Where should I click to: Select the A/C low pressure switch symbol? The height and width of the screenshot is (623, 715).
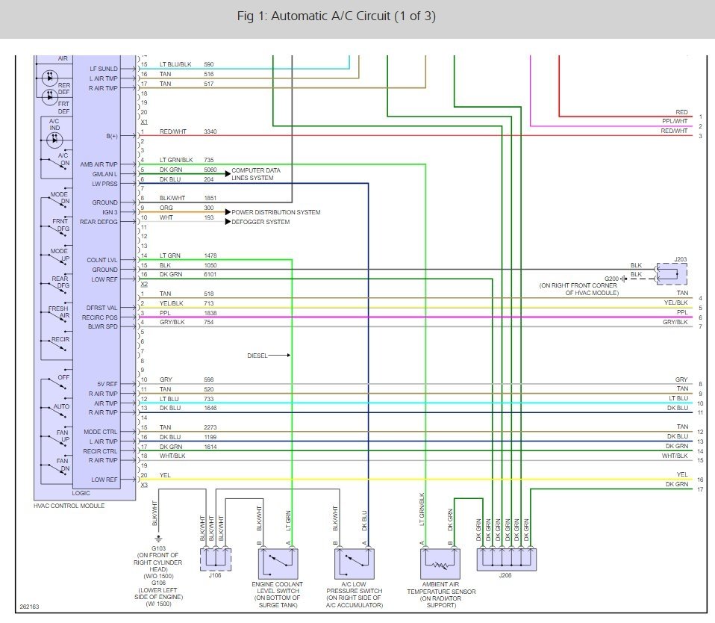355,564
